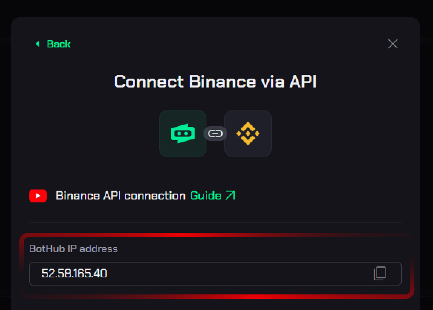Click the 'Binance API connection' text

click(x=120, y=196)
